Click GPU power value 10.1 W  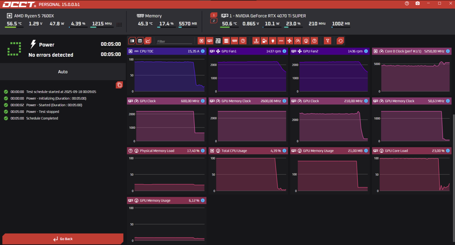coord(272,24)
